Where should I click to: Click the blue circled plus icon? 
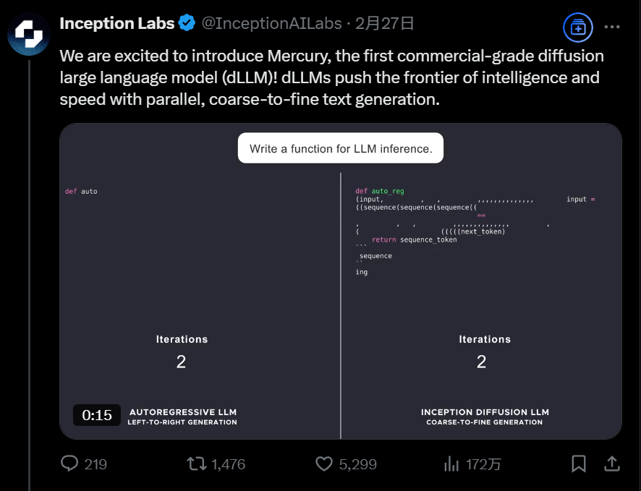tap(577, 27)
